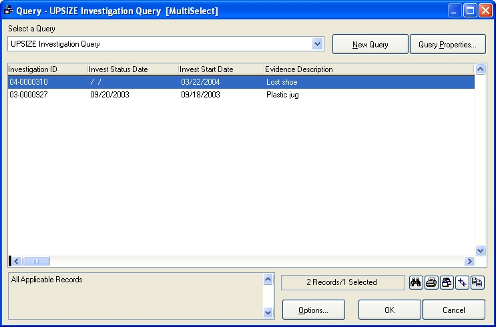The width and height of the screenshot is (496, 327).
Task: Click the New Query button
Action: (370, 44)
